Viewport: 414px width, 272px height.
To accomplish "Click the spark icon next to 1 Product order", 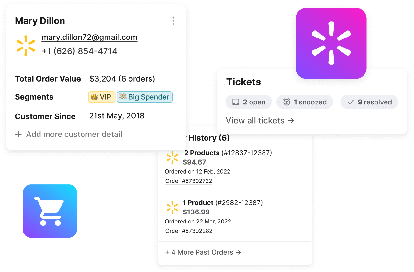I will [x=172, y=208].
